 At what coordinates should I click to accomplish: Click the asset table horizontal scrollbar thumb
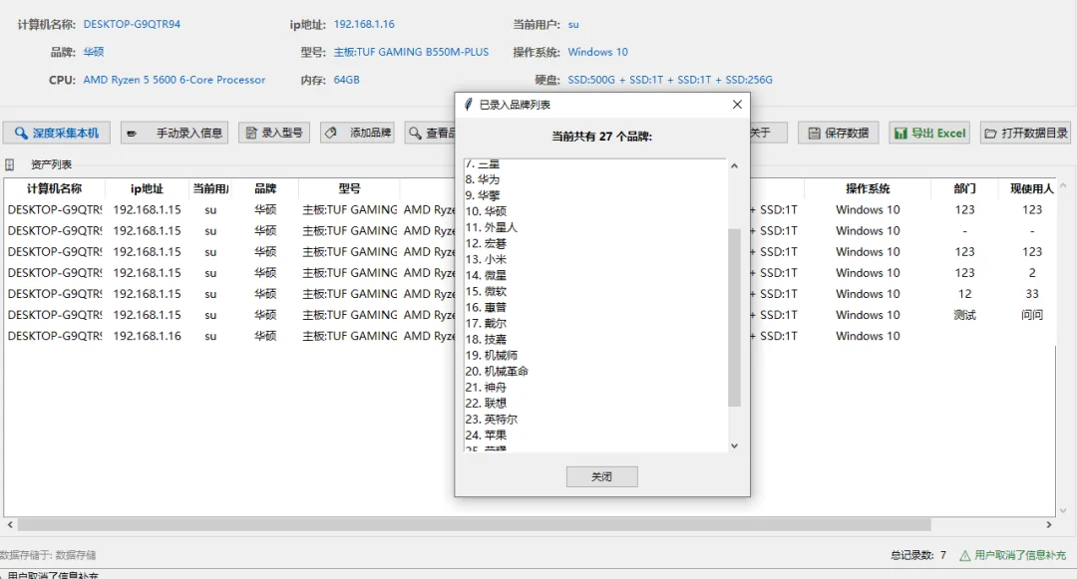474,525
